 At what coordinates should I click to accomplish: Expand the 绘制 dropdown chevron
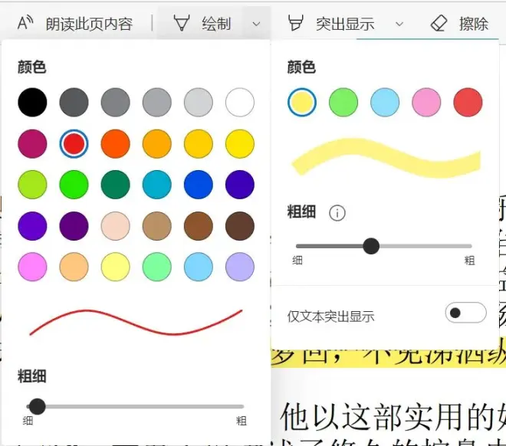click(256, 24)
